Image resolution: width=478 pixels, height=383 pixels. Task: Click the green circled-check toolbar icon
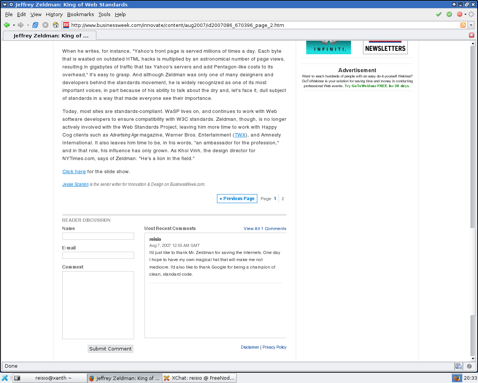pos(449,14)
